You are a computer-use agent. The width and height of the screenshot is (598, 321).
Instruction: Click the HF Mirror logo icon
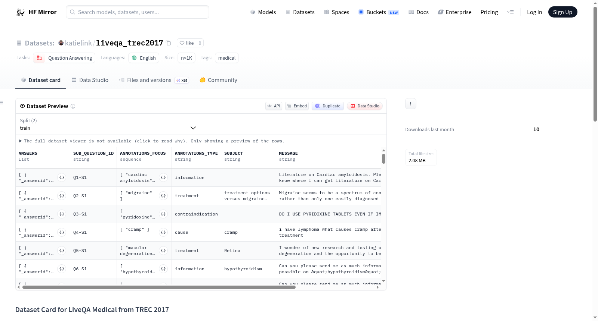[x=21, y=12]
